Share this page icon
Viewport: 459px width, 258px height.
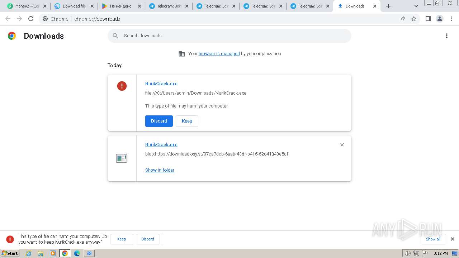click(x=402, y=19)
